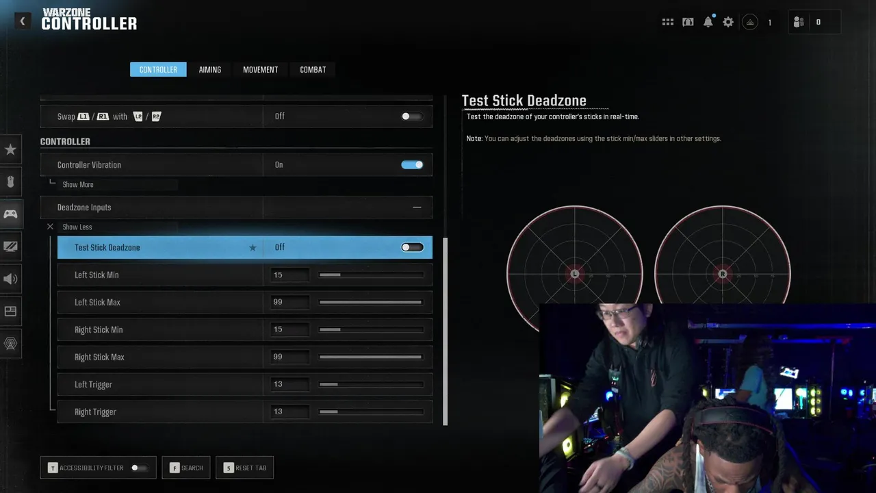Open Account and Network sidebar category

(10, 344)
